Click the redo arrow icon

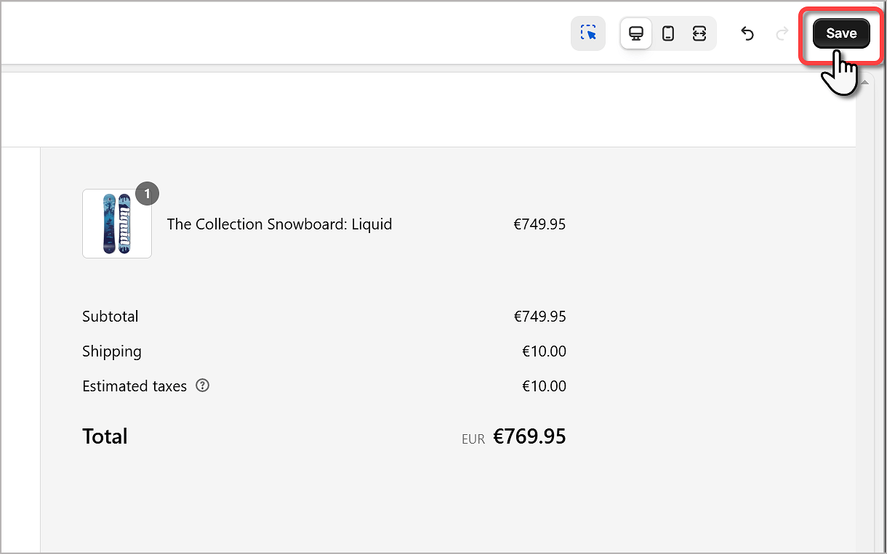pyautogui.click(x=782, y=33)
